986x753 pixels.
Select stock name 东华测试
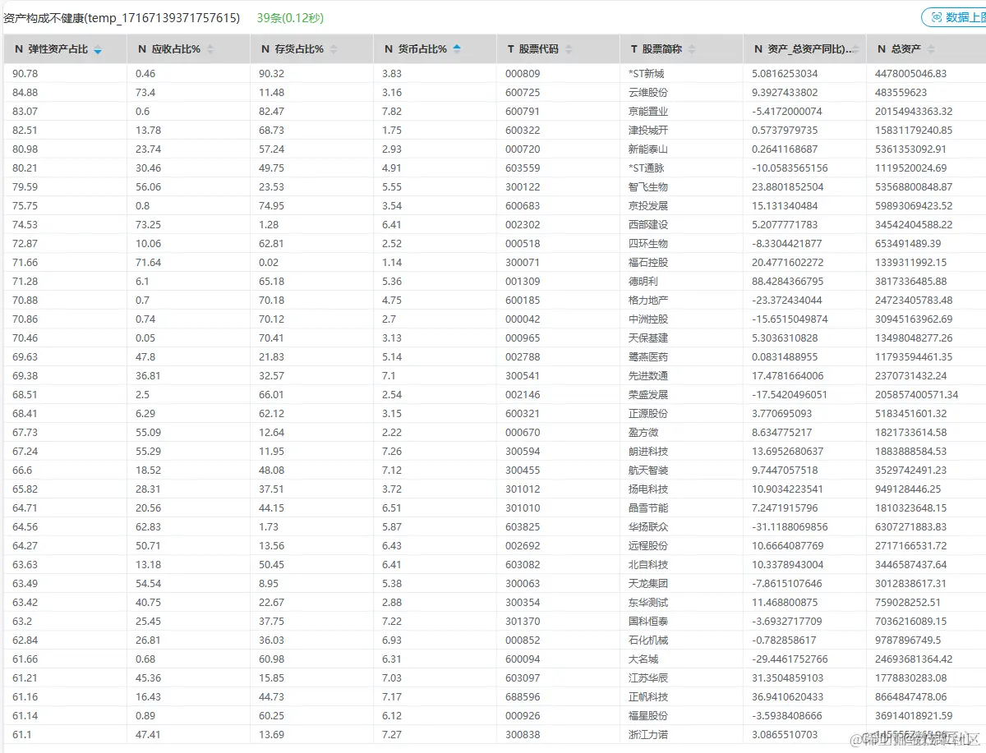[648, 603]
